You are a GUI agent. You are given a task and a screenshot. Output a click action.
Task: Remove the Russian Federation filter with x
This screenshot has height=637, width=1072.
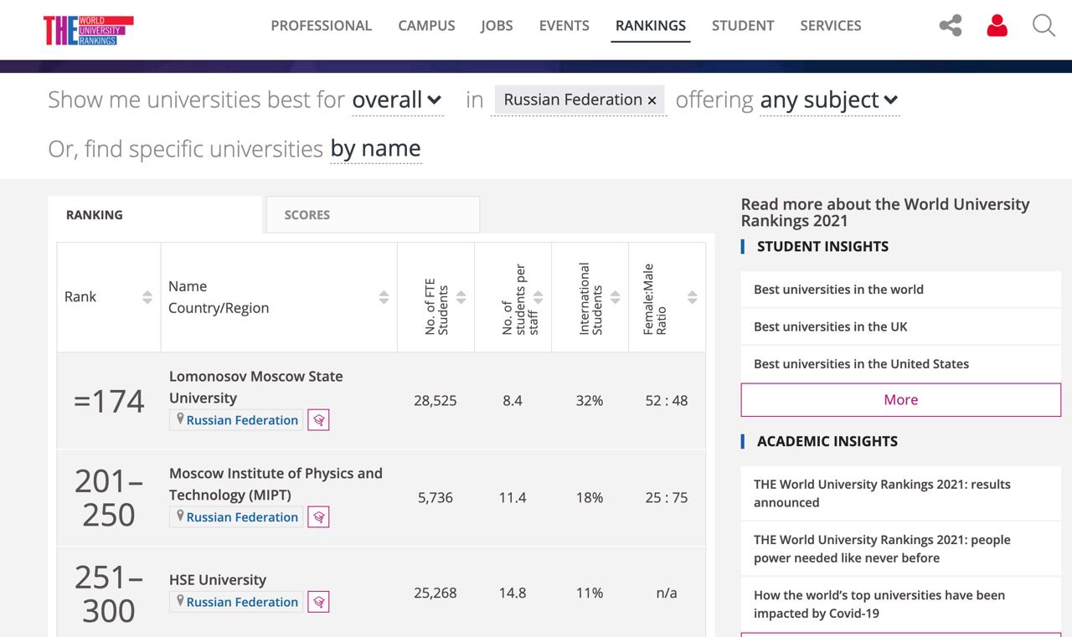(652, 100)
